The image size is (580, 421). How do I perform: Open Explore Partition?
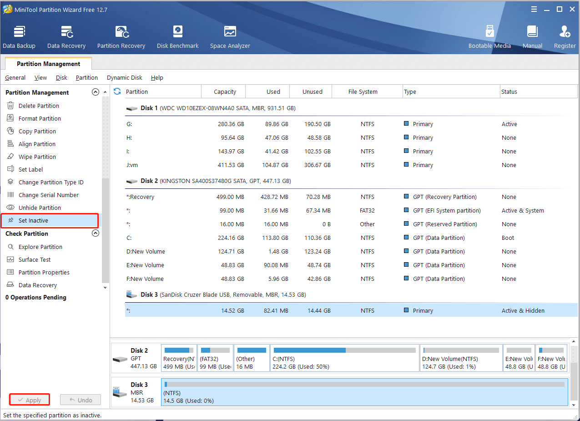click(40, 247)
